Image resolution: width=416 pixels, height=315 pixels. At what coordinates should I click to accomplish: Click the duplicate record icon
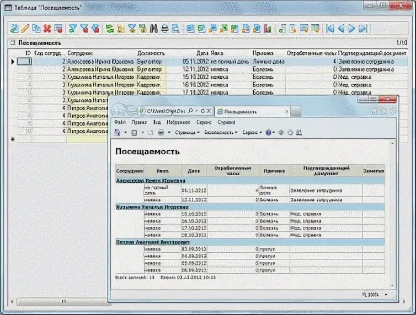tap(36, 28)
